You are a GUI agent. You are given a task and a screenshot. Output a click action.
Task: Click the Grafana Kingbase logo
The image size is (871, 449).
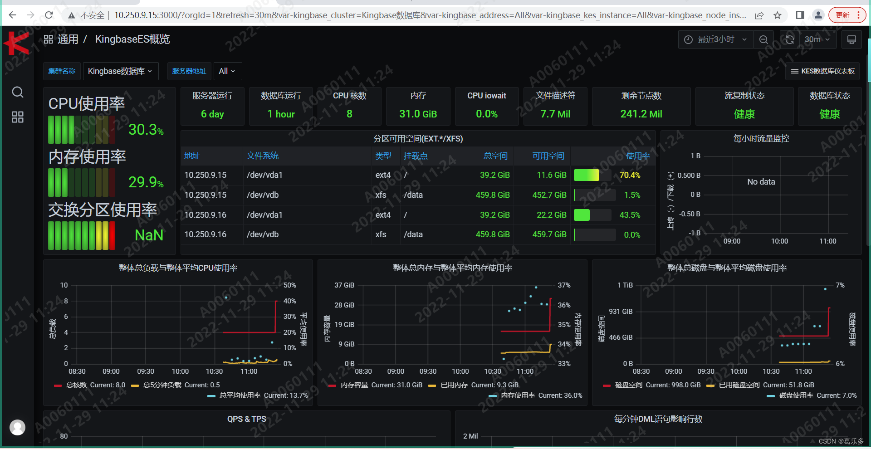point(17,44)
